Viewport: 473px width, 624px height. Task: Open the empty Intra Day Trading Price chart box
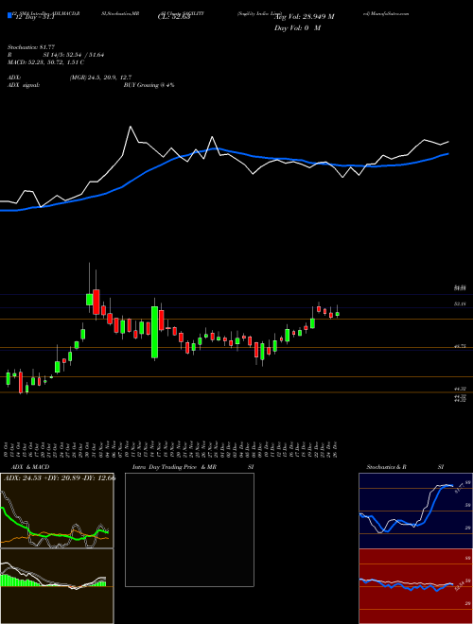(189, 529)
